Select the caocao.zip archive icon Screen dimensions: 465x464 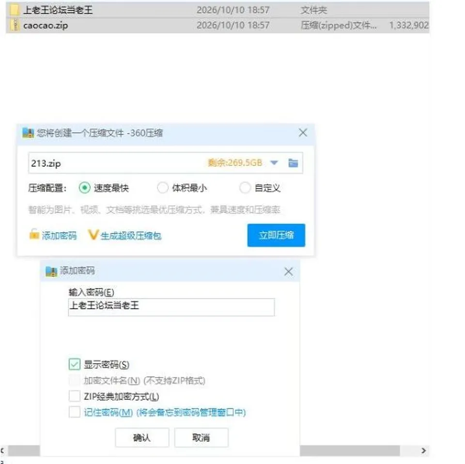(15, 25)
